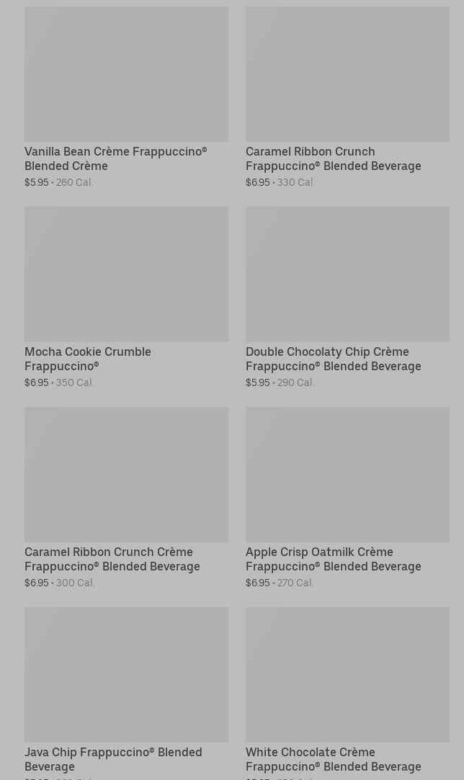The height and width of the screenshot is (780, 464).
Task: Open the Apple Crisp Oatmilk Crème image
Action: pos(347,474)
